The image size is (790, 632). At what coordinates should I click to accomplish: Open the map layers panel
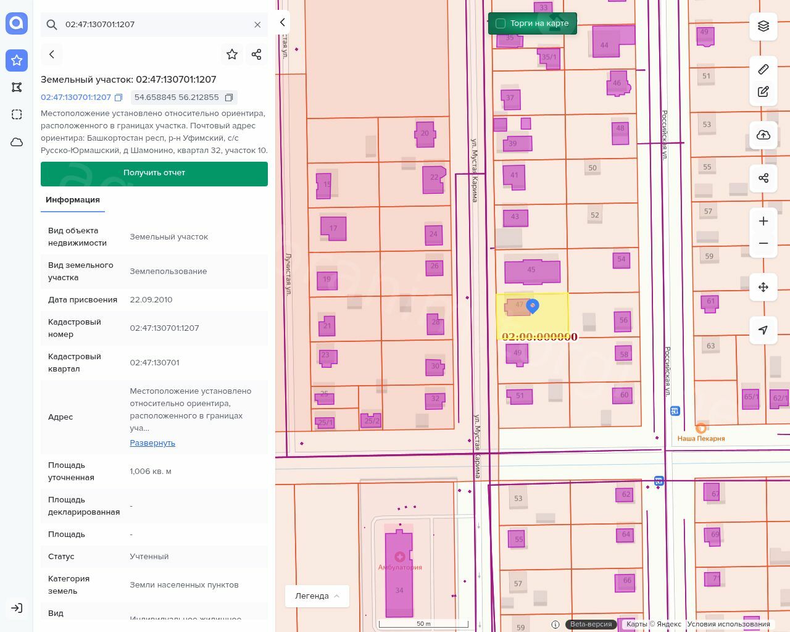pyautogui.click(x=763, y=26)
